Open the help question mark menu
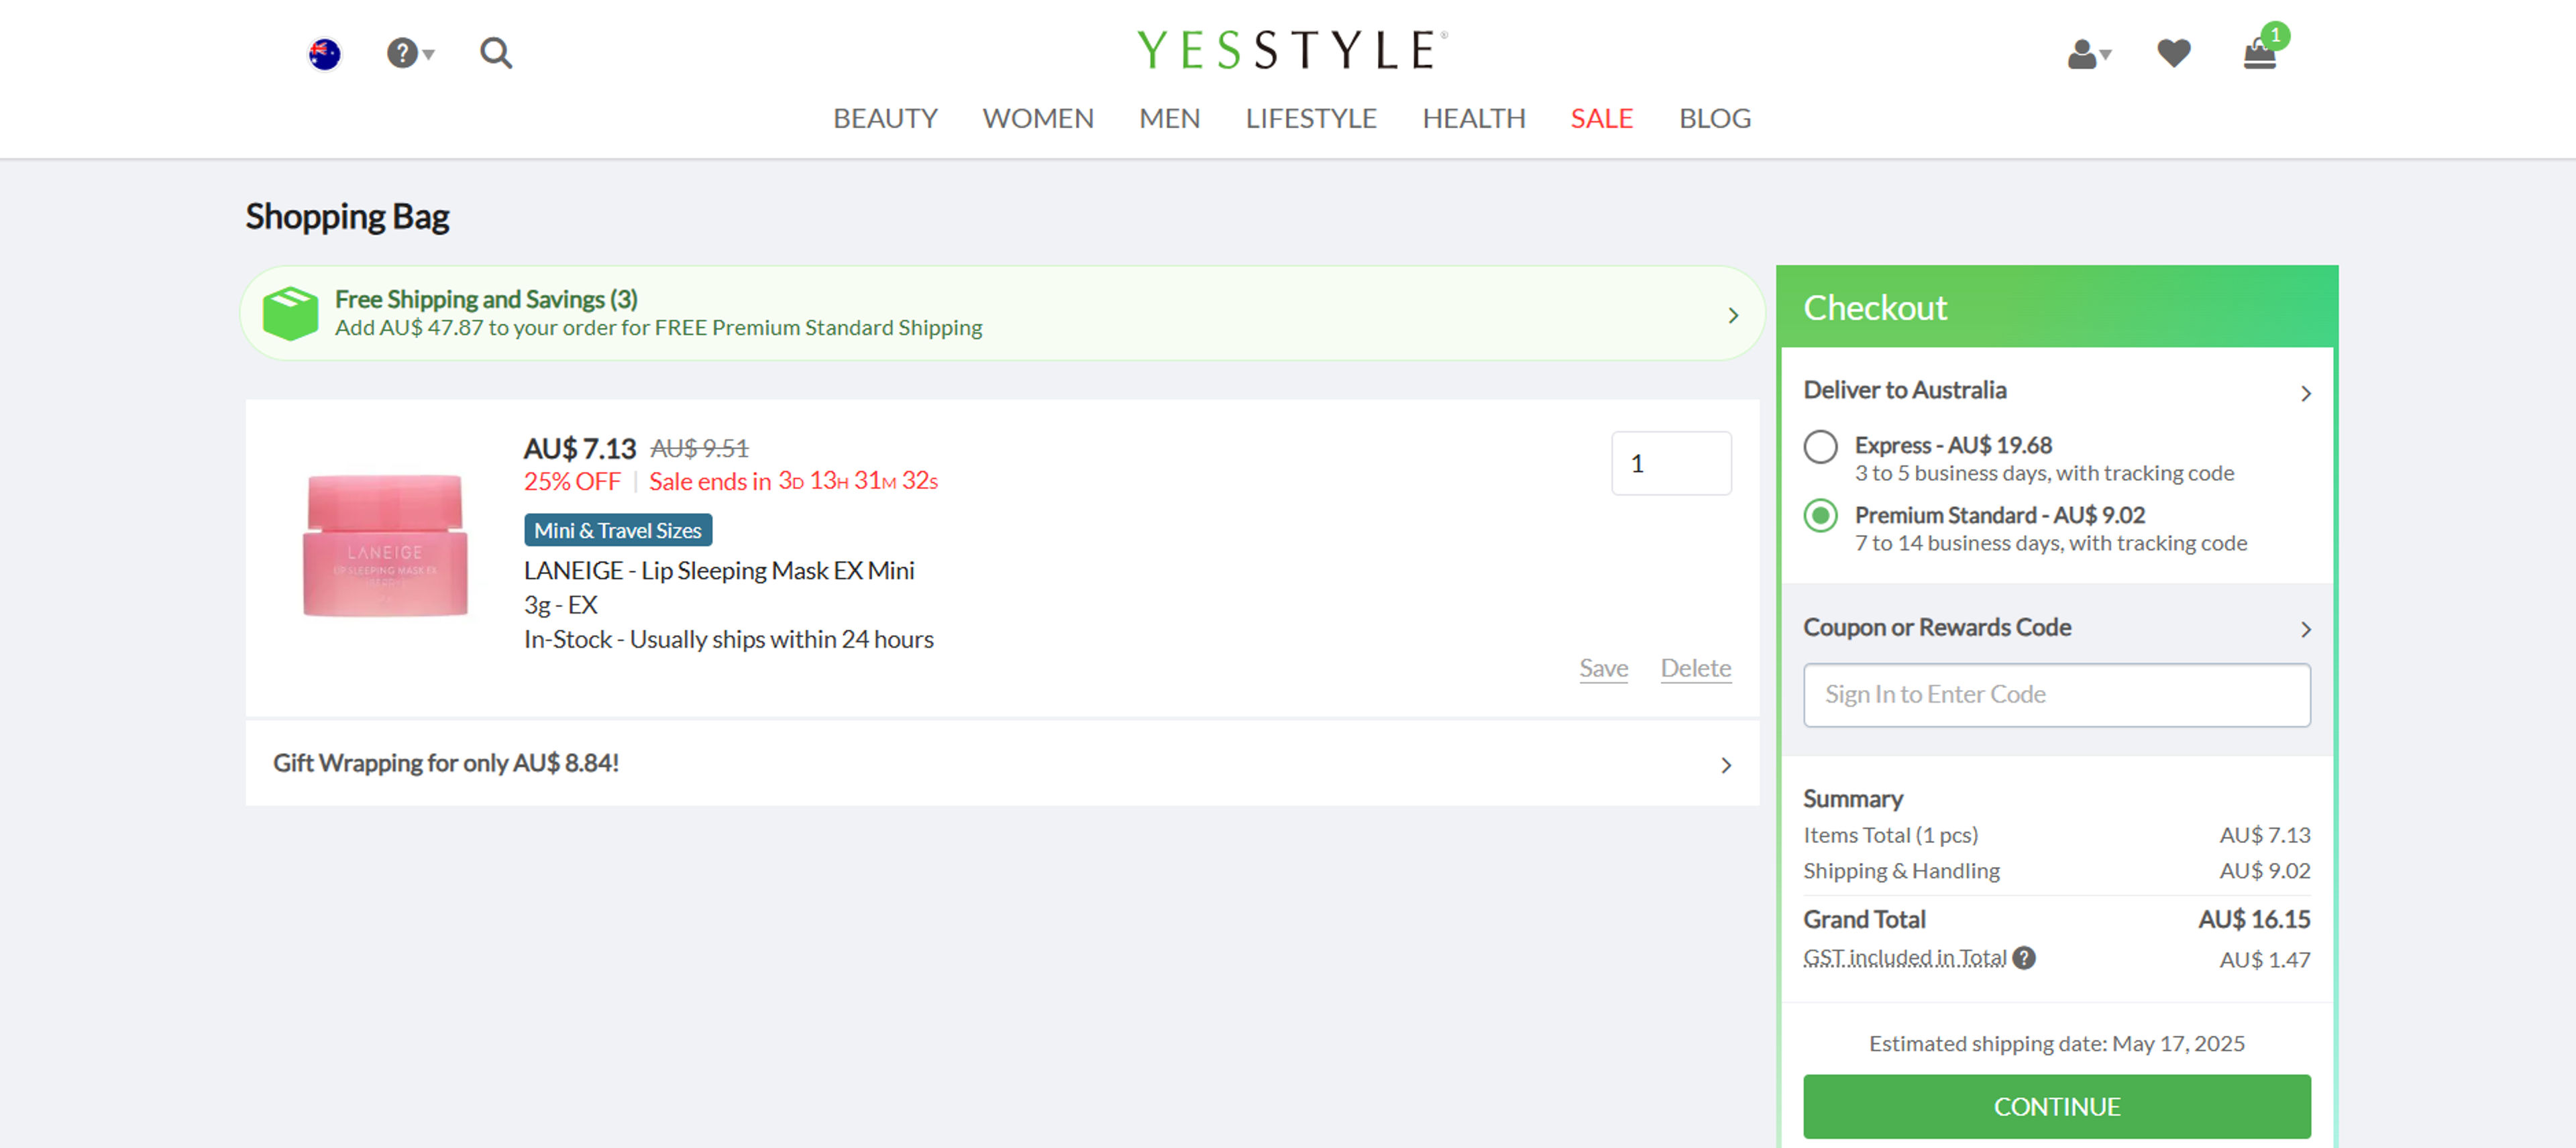 [x=410, y=53]
